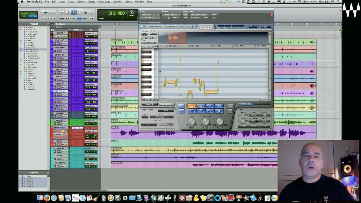Click the Main Vocal track in track list
This screenshot has width=361, height=203.
click(x=32, y=67)
